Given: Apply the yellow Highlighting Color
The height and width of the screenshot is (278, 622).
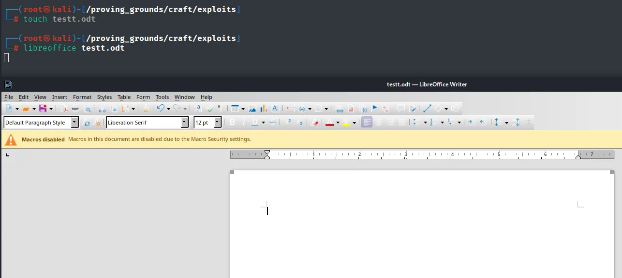Looking at the screenshot, I should tap(346, 123).
